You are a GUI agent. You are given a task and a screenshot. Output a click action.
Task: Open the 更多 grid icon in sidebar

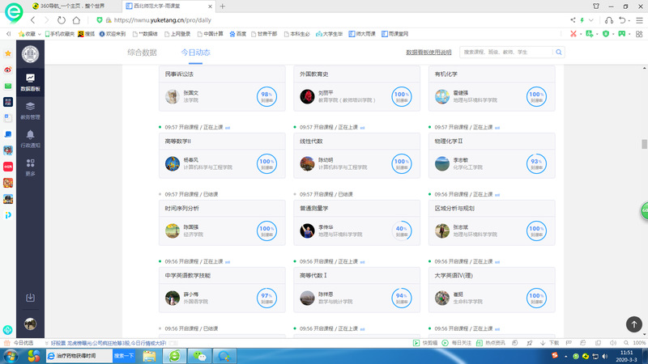30,167
